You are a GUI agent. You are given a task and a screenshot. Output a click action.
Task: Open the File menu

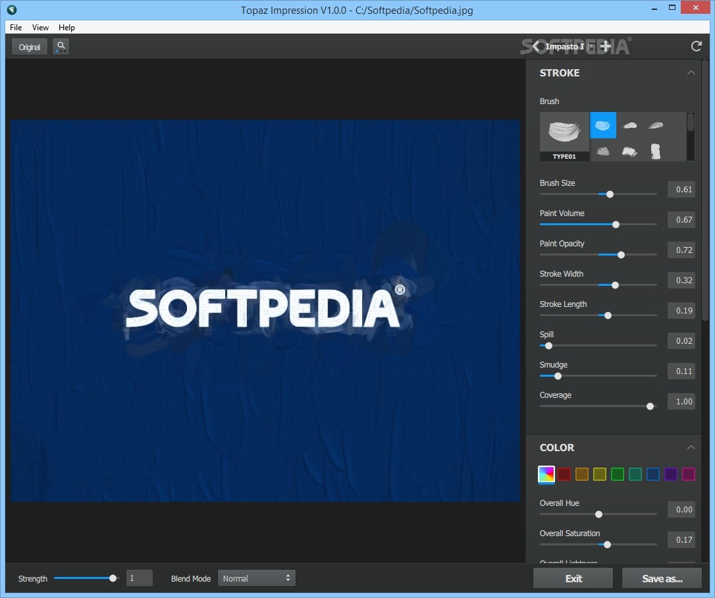16,28
